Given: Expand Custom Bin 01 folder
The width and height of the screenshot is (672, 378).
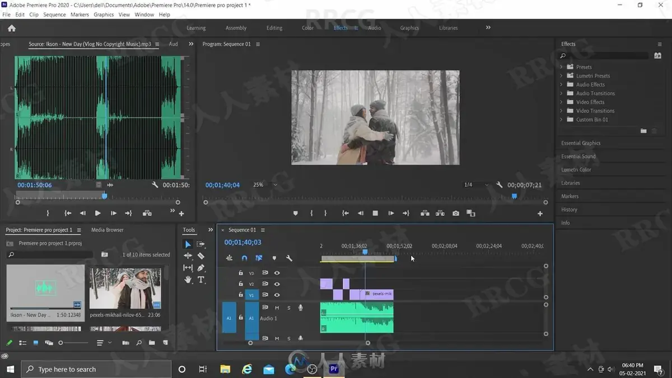Looking at the screenshot, I should tap(562, 120).
